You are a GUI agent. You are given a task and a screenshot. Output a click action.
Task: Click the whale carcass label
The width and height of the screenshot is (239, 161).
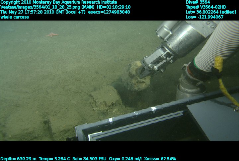15,17
